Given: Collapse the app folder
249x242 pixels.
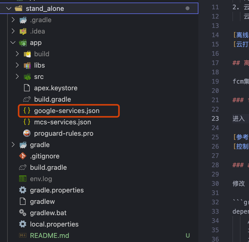Looking at the screenshot, I should coord(13,43).
